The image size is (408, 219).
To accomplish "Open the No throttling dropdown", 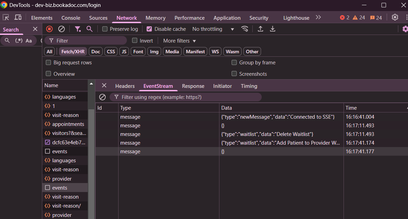I will click(x=213, y=29).
